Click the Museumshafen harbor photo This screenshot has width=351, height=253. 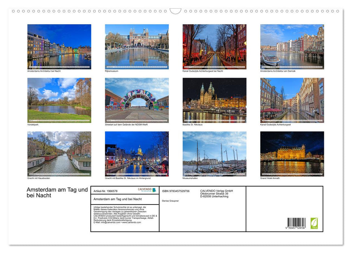tap(214, 154)
